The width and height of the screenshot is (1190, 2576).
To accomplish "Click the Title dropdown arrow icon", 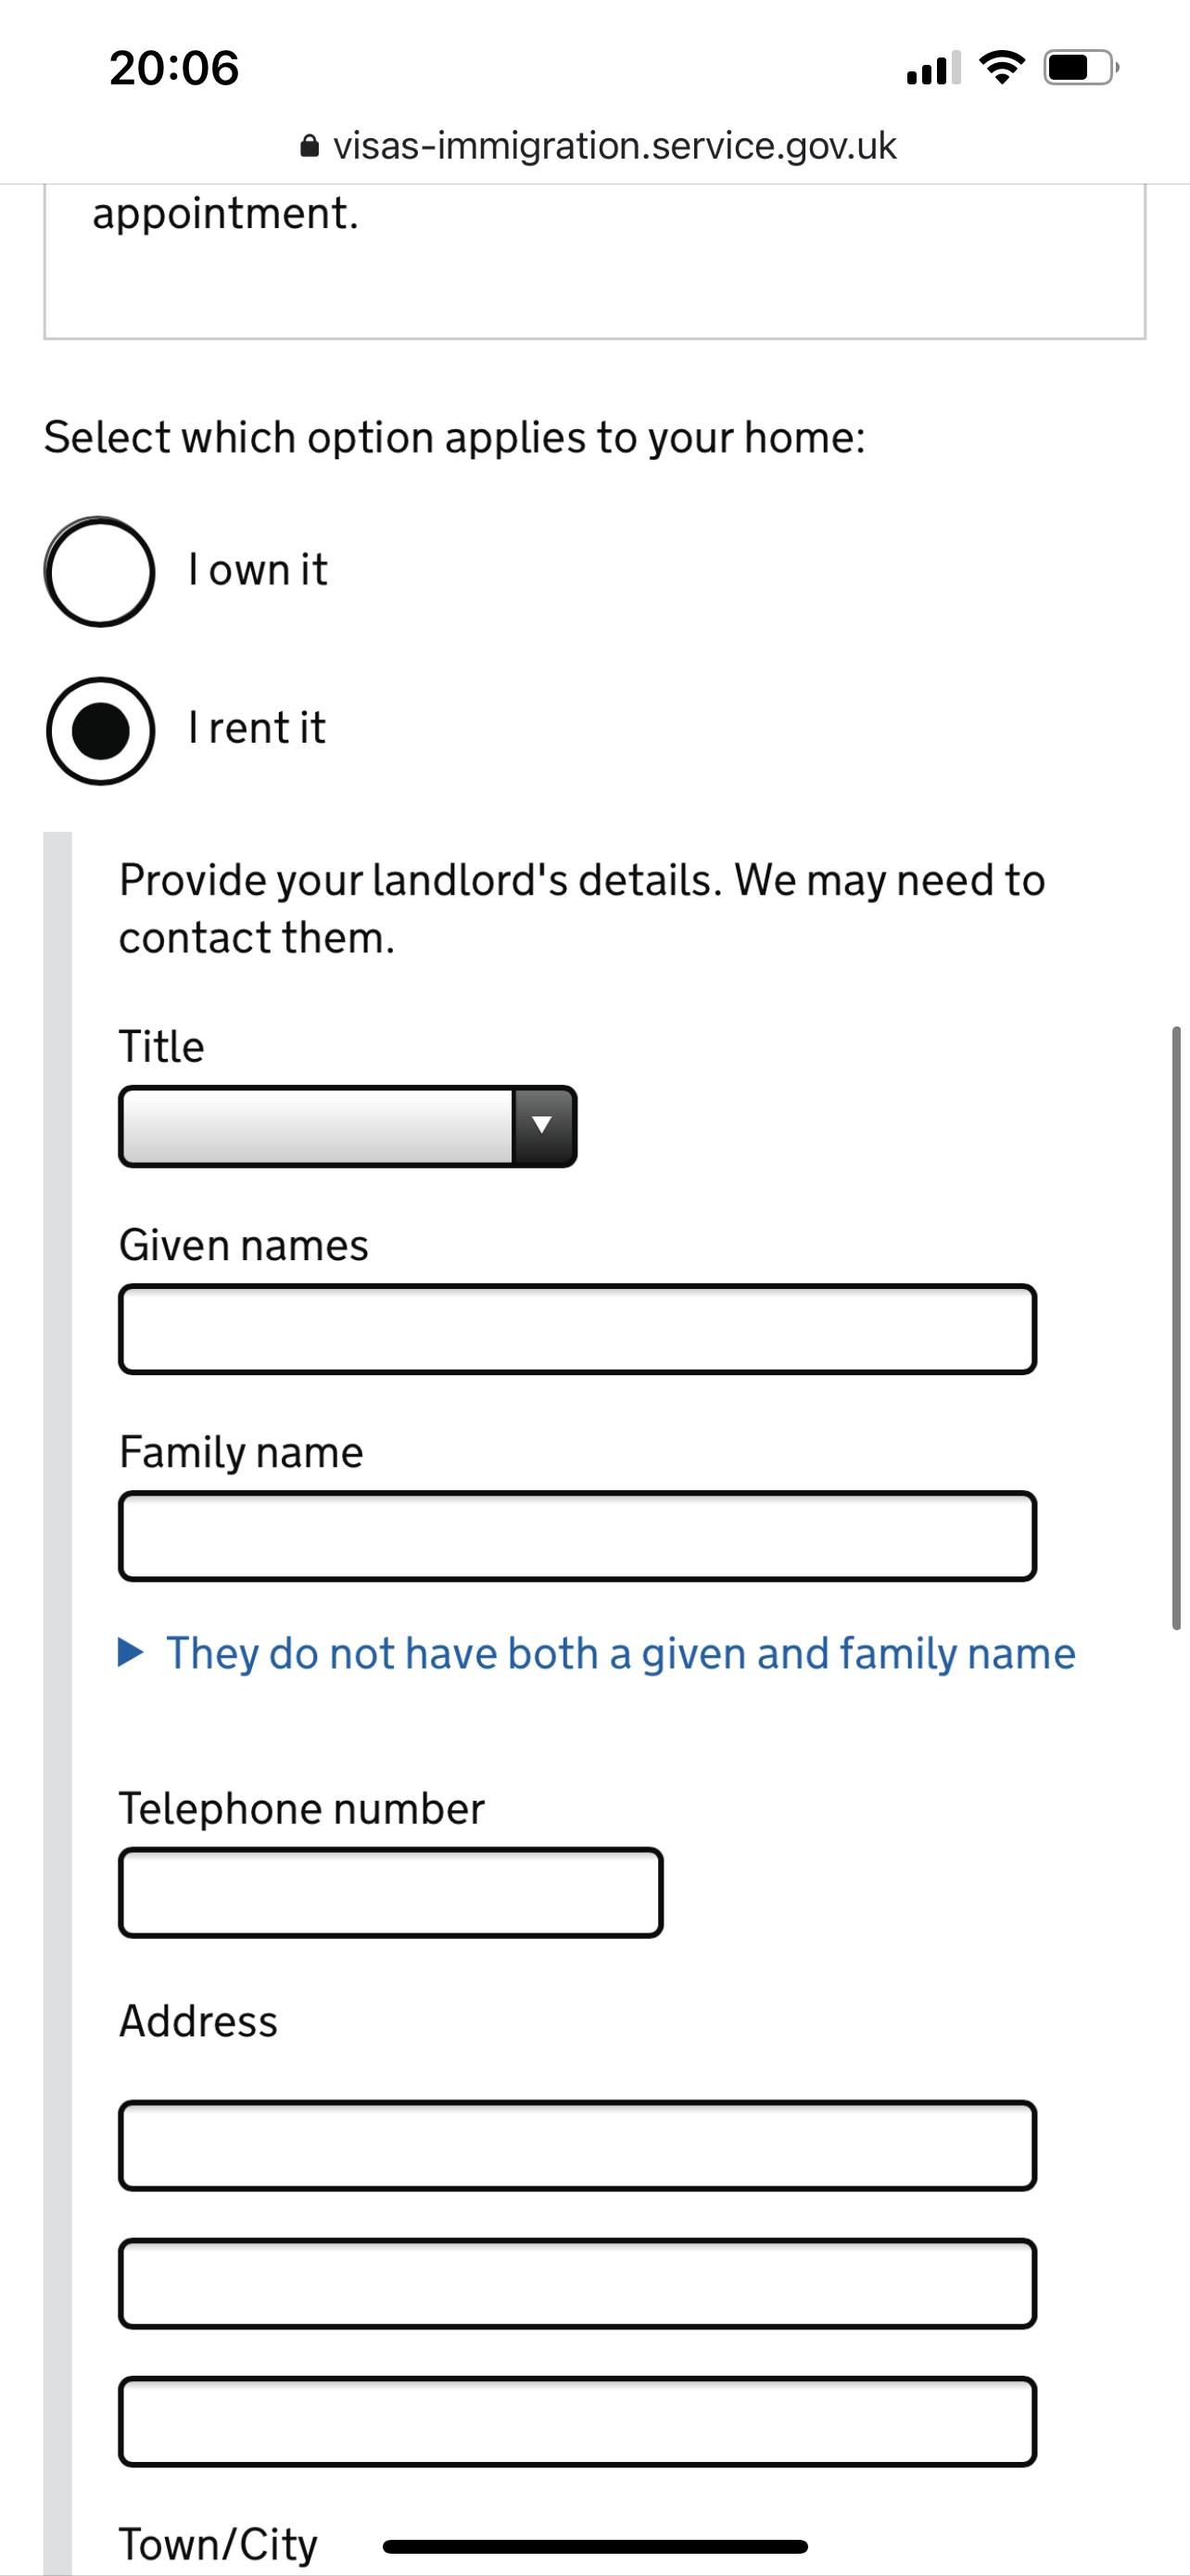I will 542,1125.
